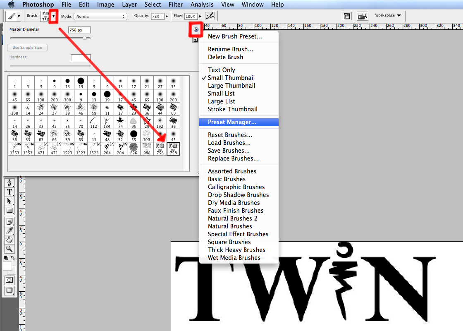This screenshot has width=463, height=331.
Task: Switch brush view to Large Thumbnail
Action: pos(239,86)
